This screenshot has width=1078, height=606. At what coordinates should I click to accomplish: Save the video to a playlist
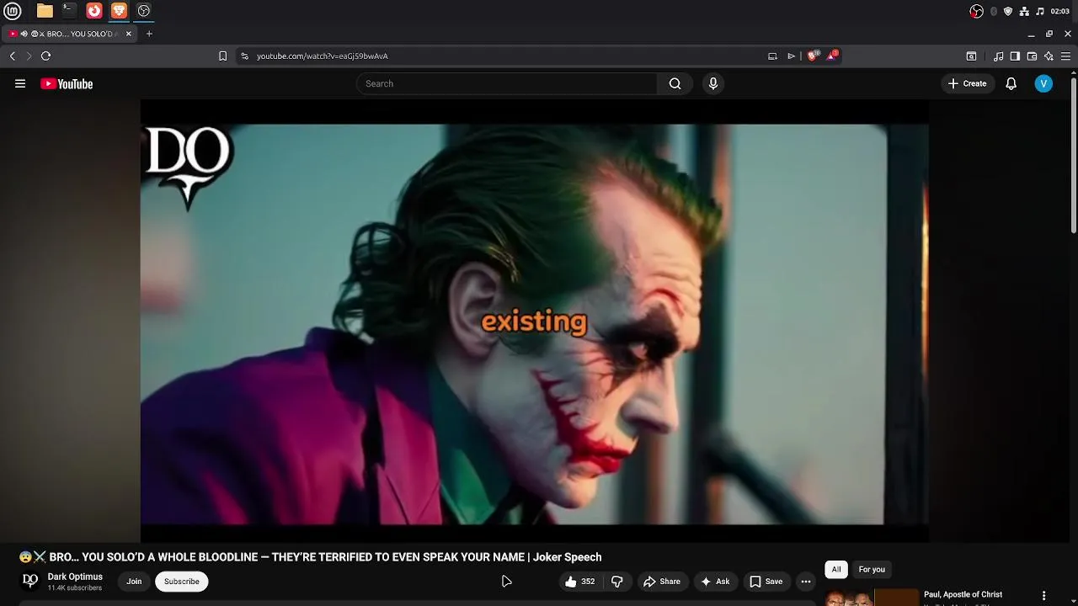(766, 581)
